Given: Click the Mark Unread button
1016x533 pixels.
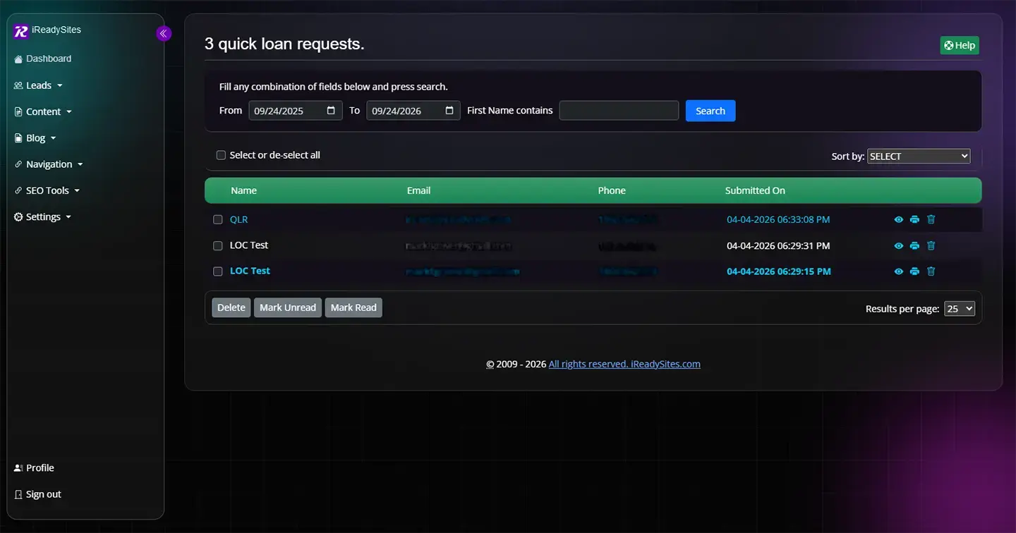Looking at the screenshot, I should (x=288, y=307).
